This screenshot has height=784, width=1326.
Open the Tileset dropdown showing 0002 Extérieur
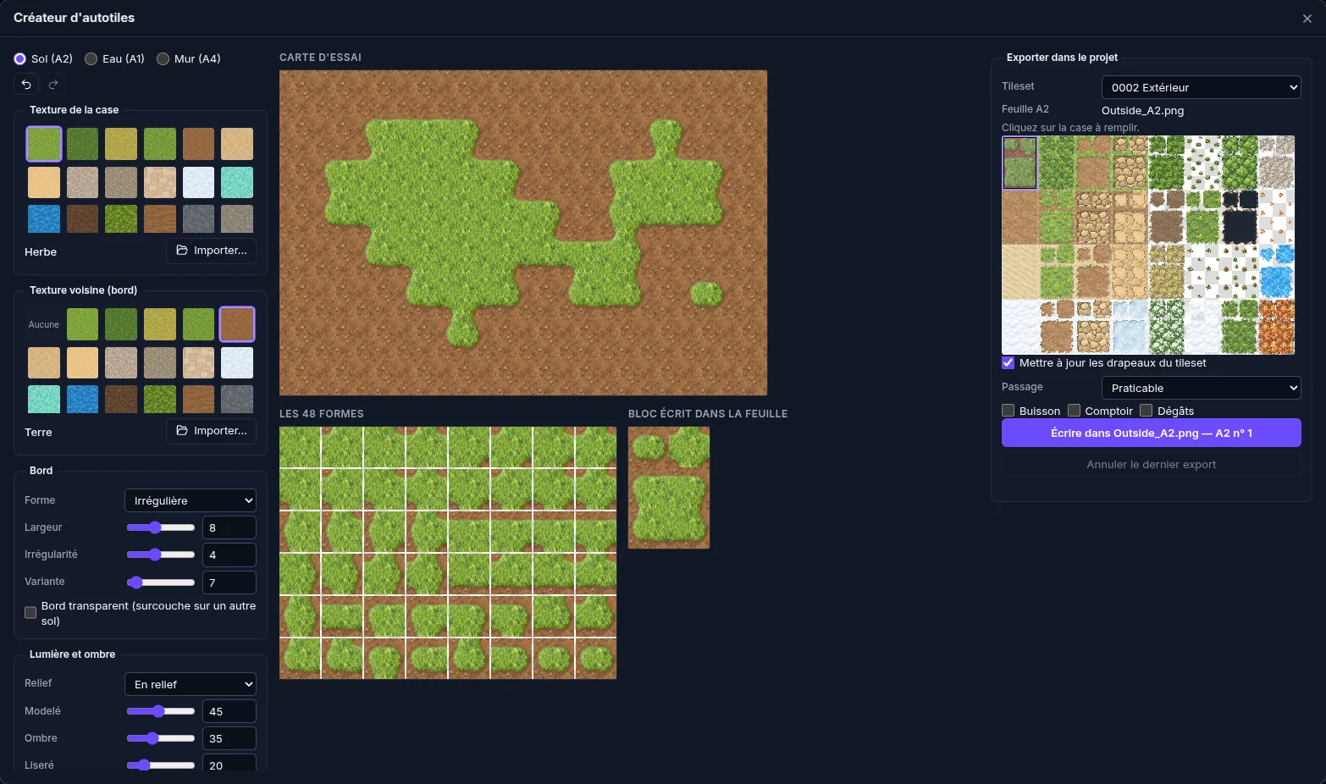coord(1201,87)
